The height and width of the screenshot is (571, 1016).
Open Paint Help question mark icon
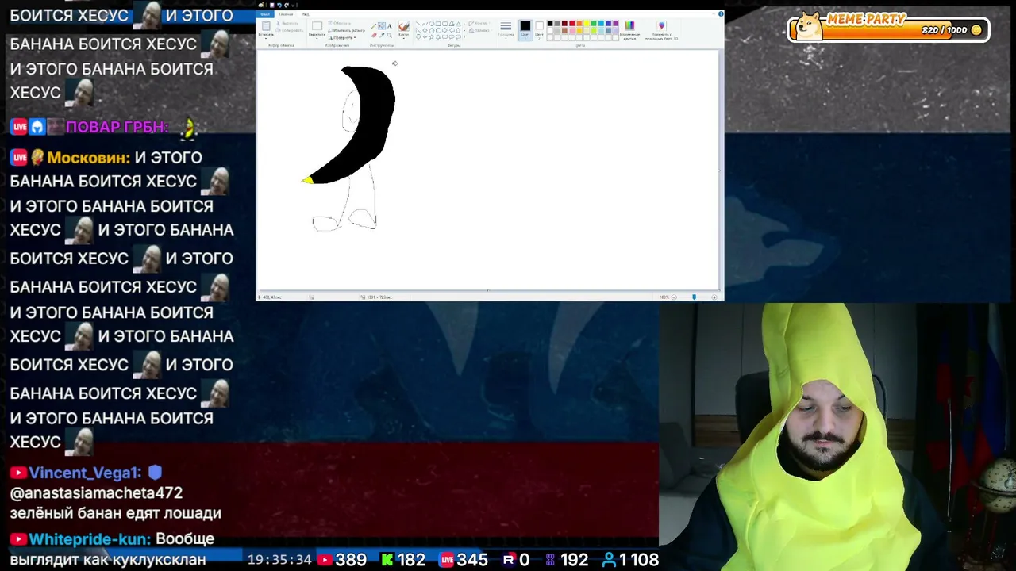pyautogui.click(x=720, y=14)
